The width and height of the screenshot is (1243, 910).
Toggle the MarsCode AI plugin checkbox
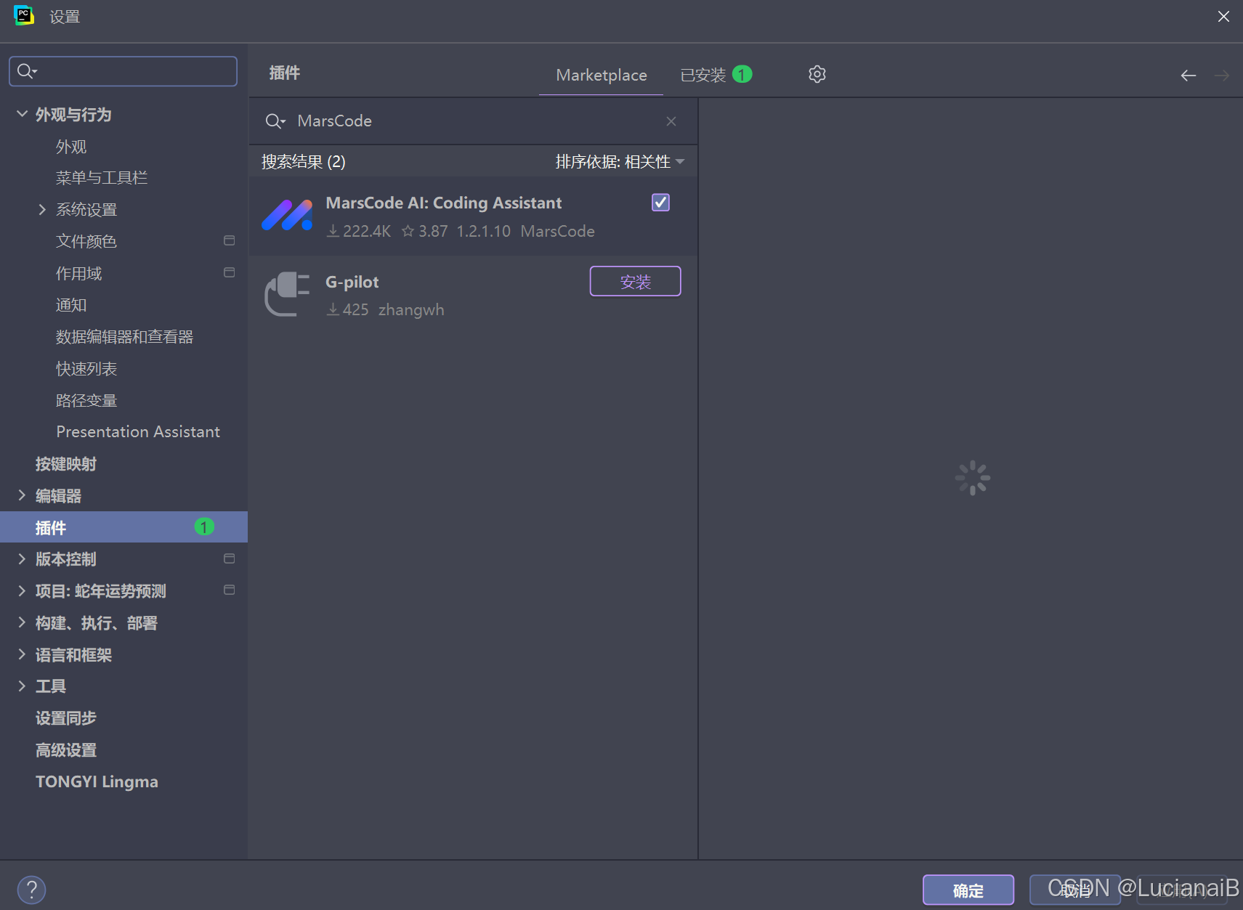(x=660, y=203)
